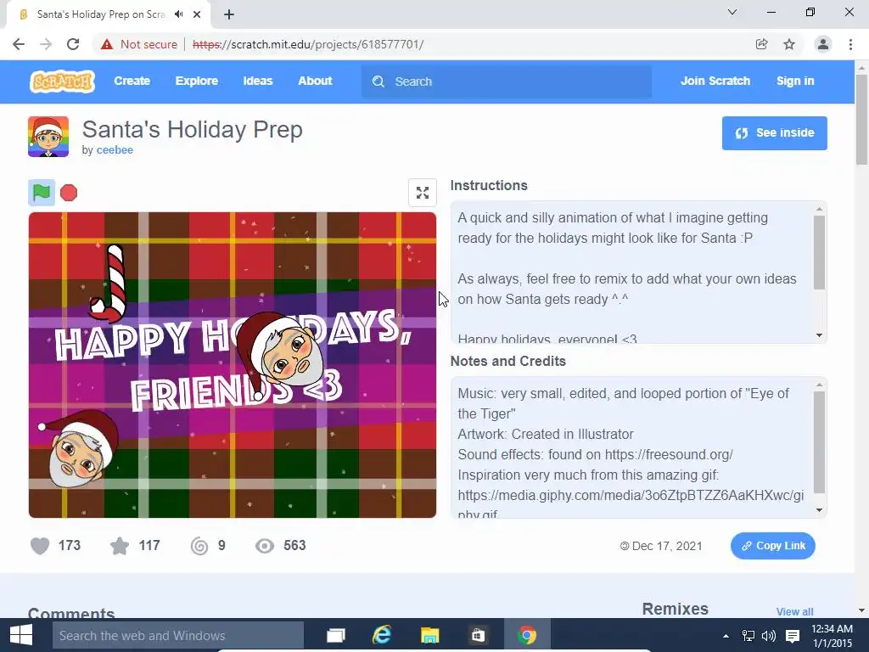Enter fullscreen mode for the project stage
Image resolution: width=869 pixels, height=652 pixels.
point(423,193)
